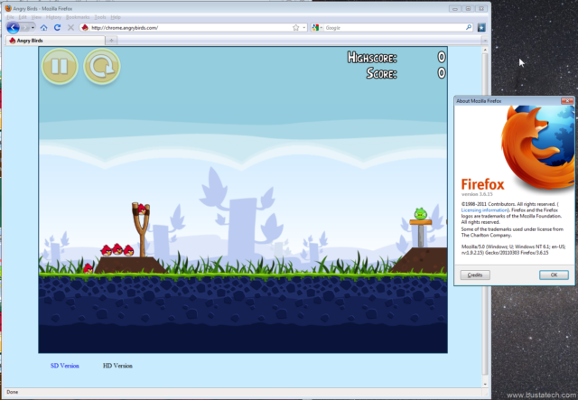This screenshot has width=578, height=400.
Task: Go to the home page icon
Action: (44, 28)
